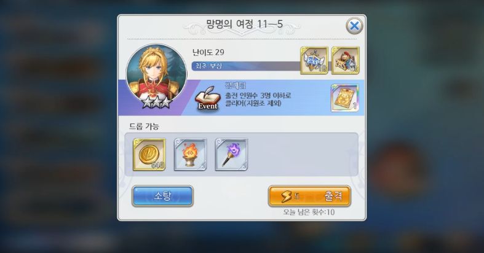Image resolution: width=484 pixels, height=253 pixels.
Task: Click the 최초 부상 first-clear reward bar
Action: (246, 66)
